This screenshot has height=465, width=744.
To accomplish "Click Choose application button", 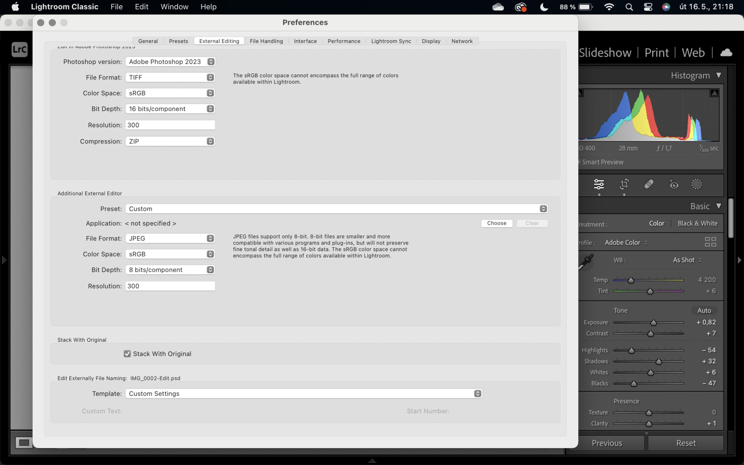I will pyautogui.click(x=497, y=223).
